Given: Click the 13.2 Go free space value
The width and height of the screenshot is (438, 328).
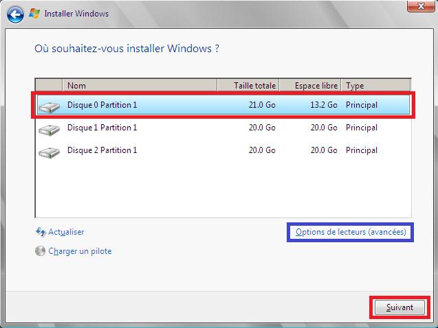Looking at the screenshot, I should click(x=324, y=105).
